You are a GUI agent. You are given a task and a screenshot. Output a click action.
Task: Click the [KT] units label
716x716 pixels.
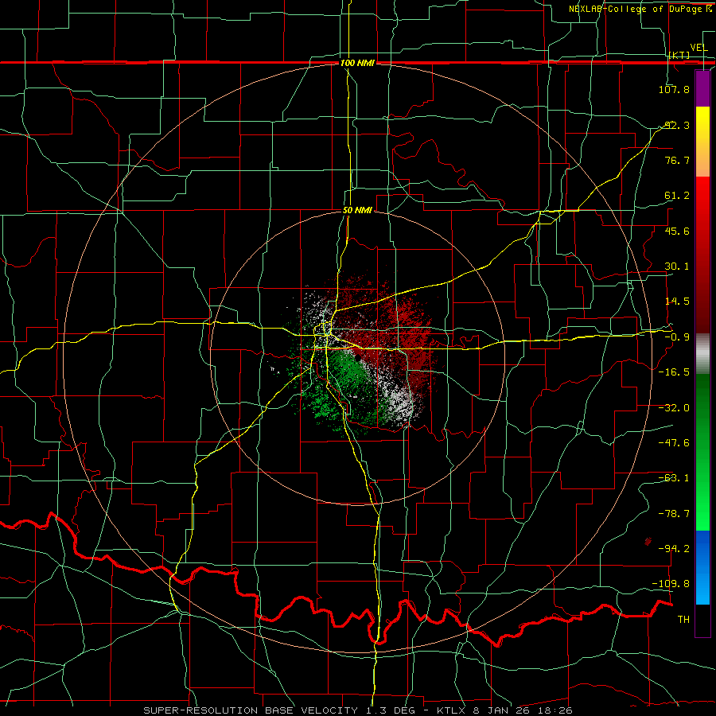point(679,55)
